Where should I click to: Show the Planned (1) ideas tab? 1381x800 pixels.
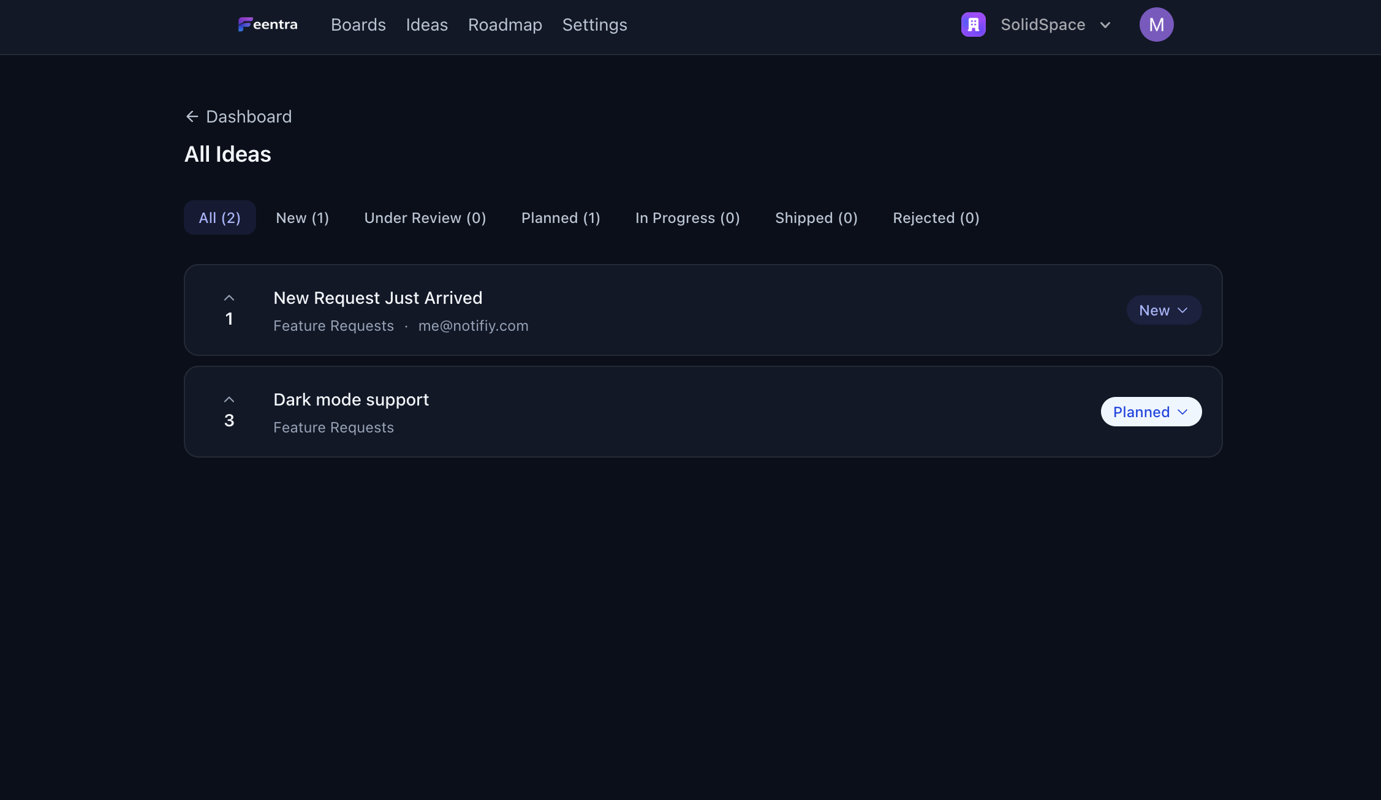560,218
